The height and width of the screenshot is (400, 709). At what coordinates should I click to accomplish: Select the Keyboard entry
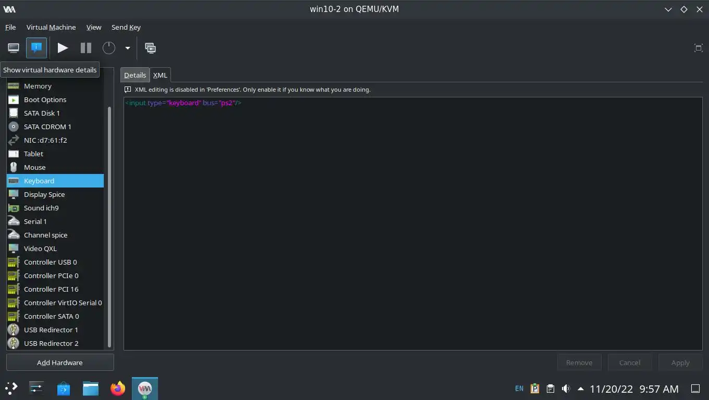(55, 181)
